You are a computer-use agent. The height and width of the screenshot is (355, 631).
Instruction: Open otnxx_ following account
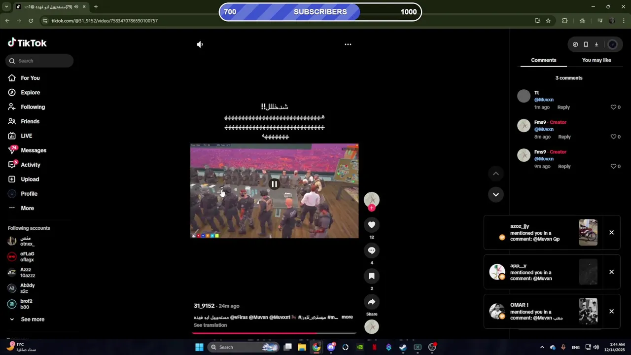point(27,241)
